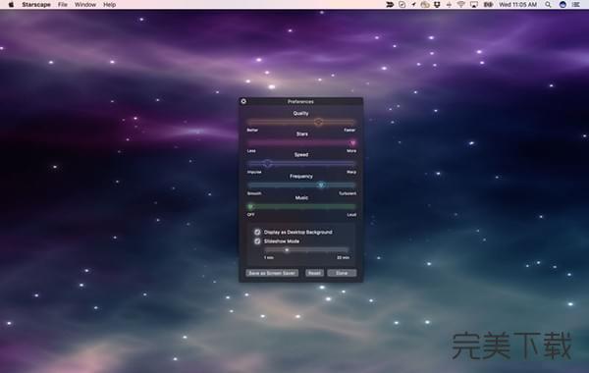Click Save as Screen Saver button
Screen dimensions: 589x373
[272, 273]
